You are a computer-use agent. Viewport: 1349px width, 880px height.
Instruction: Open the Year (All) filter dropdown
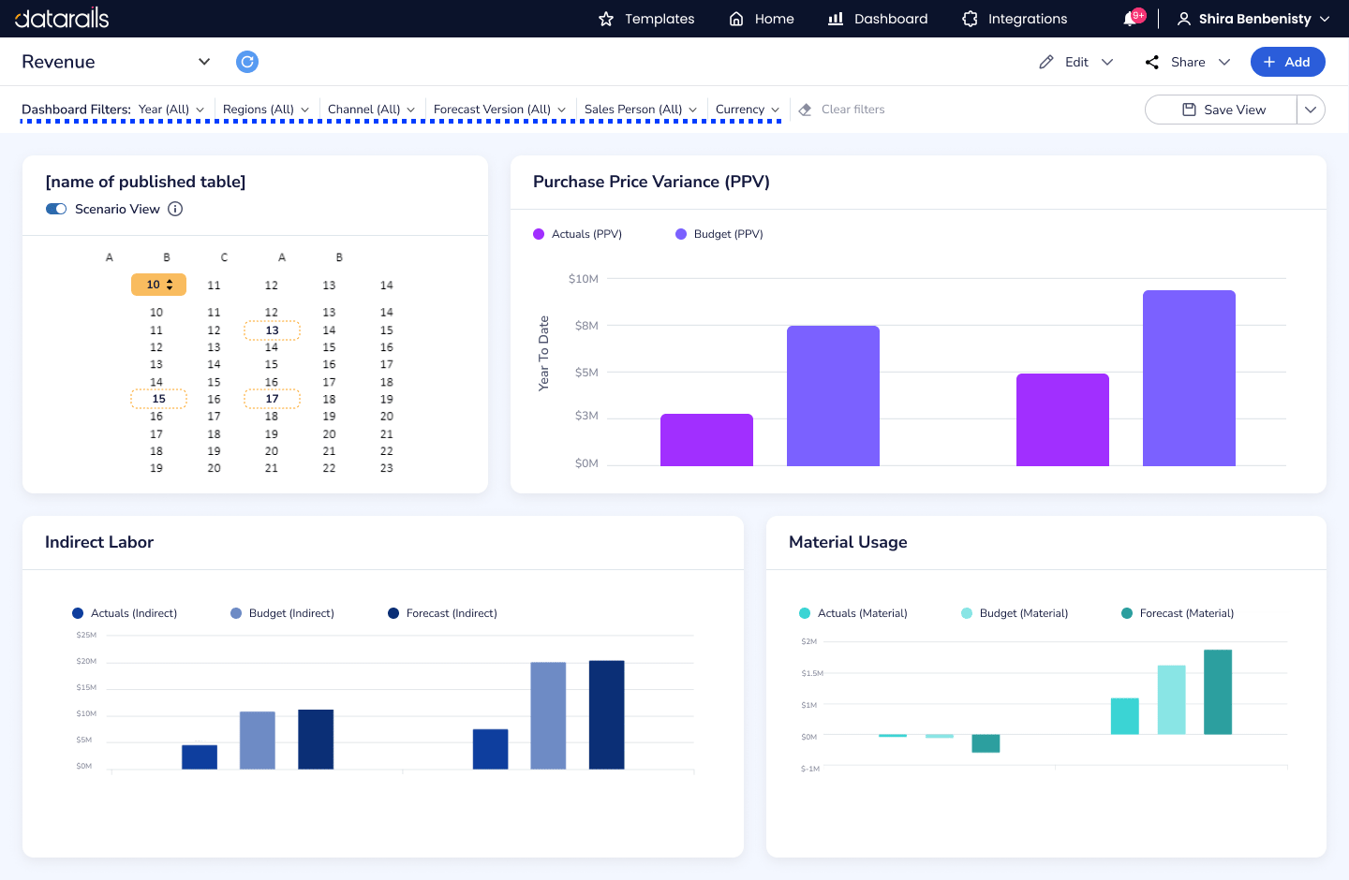[x=171, y=110]
